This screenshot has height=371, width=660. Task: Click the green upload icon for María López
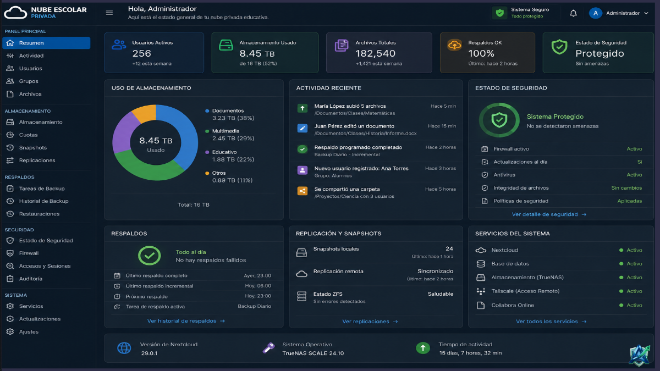[x=302, y=108]
